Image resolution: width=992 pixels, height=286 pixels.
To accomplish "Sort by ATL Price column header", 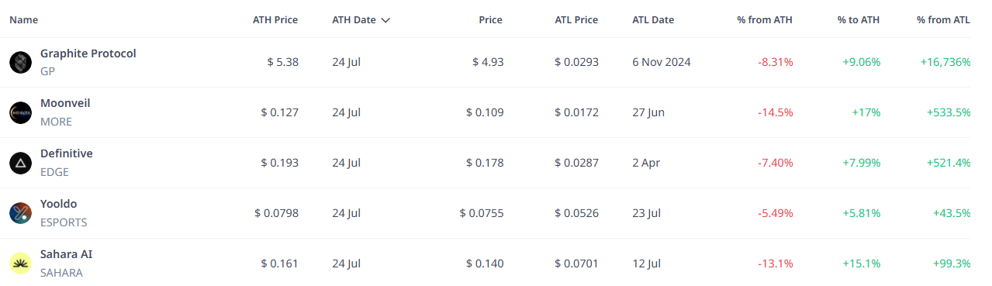I will tap(576, 20).
